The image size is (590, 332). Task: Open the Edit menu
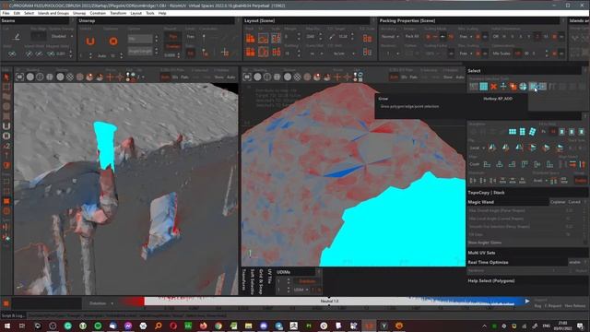tap(17, 13)
